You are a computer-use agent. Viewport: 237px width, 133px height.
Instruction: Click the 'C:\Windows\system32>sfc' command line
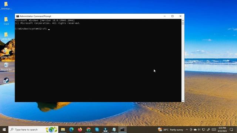[x=31, y=29]
